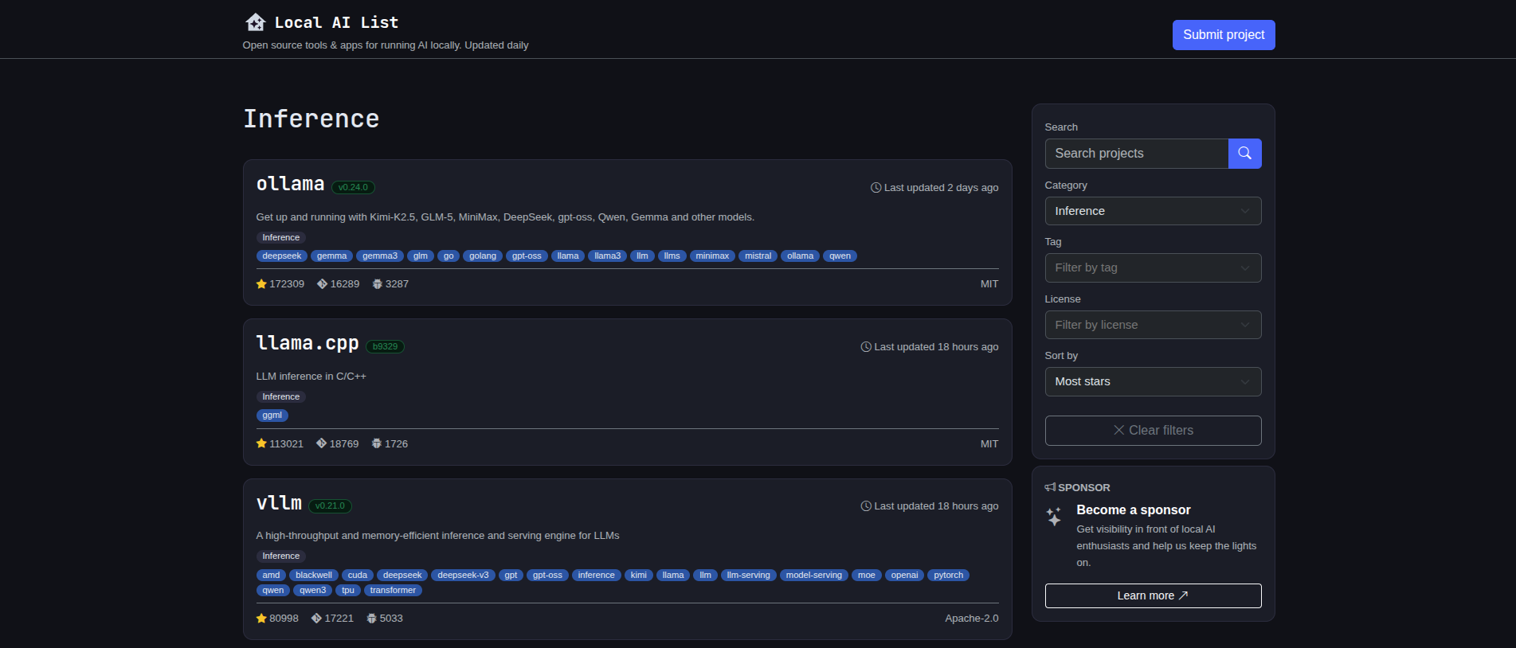
Task: Click the Inference category badge on vllm card
Action: pyautogui.click(x=281, y=556)
